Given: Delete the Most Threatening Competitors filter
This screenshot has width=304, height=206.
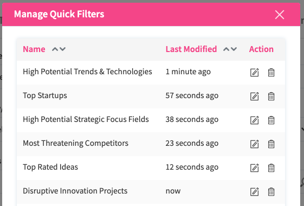Looking at the screenshot, I should pyautogui.click(x=271, y=144).
